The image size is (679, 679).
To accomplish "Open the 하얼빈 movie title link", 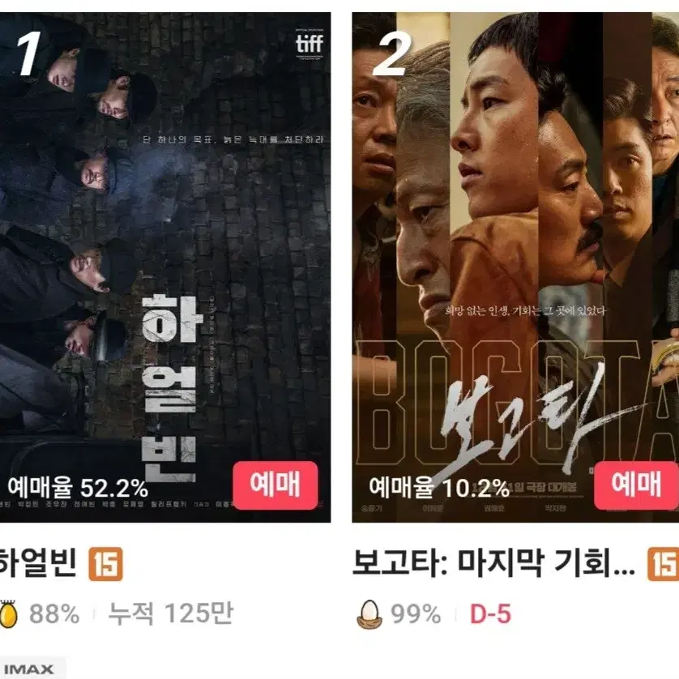I will [38, 563].
